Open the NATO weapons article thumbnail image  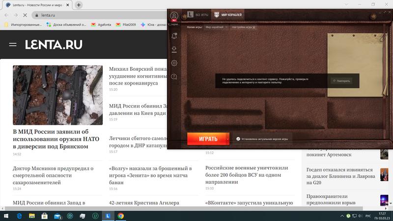(57, 95)
